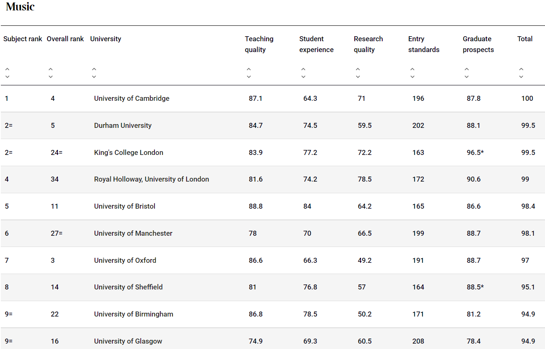The height and width of the screenshot is (349, 545).
Task: Sort Teaching quality ascending arrow
Action: tap(249, 69)
